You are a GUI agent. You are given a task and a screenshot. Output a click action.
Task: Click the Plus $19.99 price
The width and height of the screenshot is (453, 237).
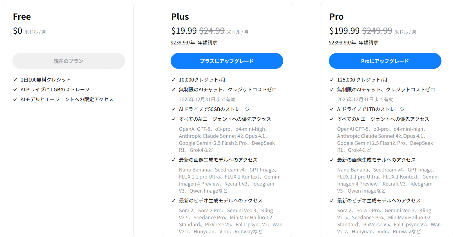[184, 31]
